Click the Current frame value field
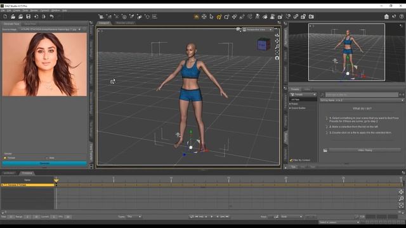 click(54, 217)
